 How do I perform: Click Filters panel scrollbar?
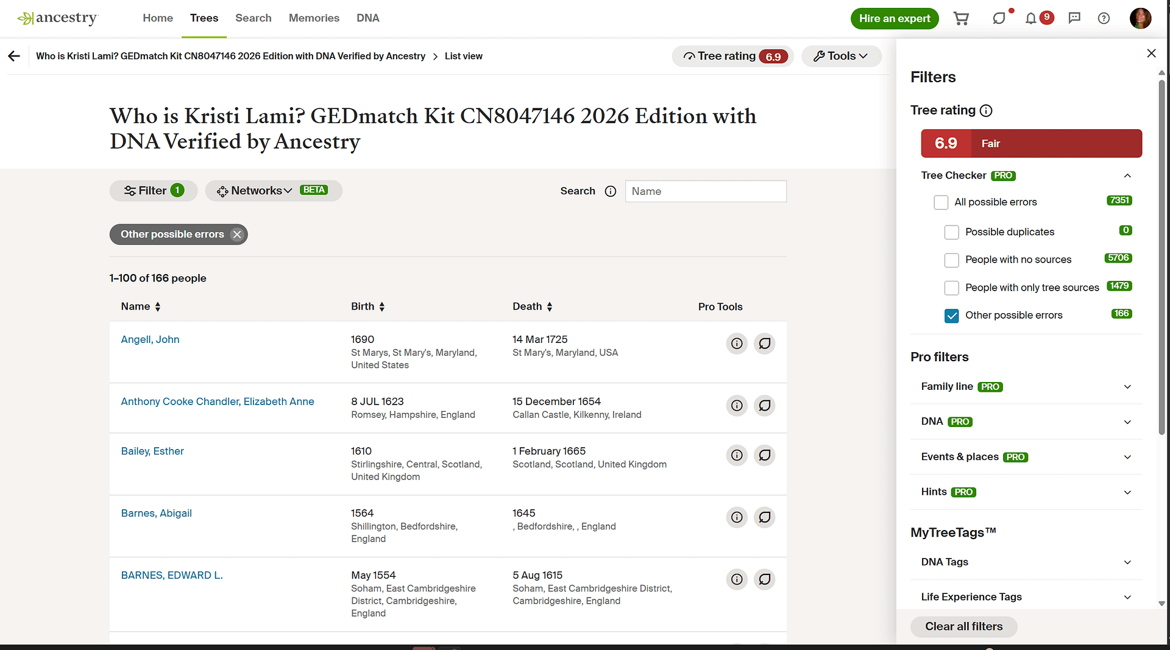[x=1161, y=256]
